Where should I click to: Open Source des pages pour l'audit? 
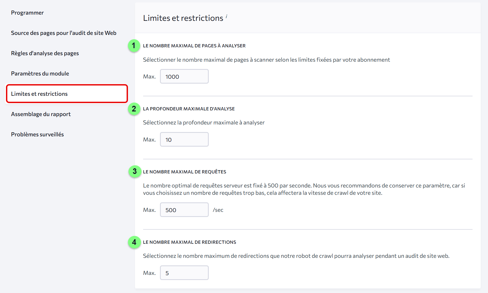pyautogui.click(x=63, y=33)
